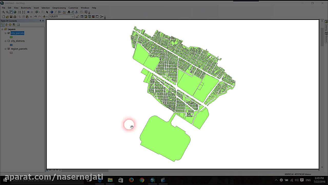Screen dimensions: 328x185
Task: Click the green city_parcels symbol swatch
Action: 11,37
